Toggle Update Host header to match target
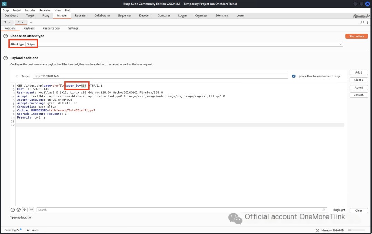Image resolution: width=372 pixels, height=234 pixels. point(294,76)
